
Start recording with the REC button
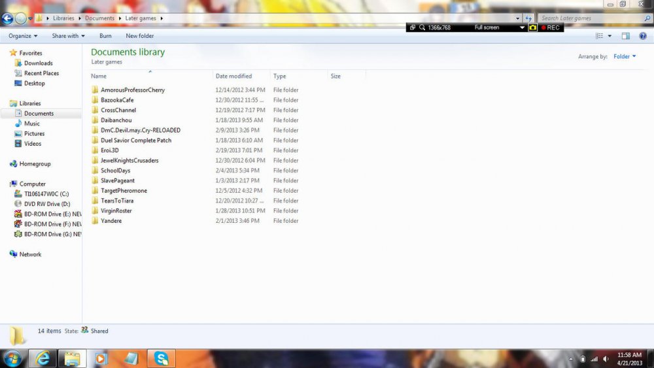click(550, 27)
